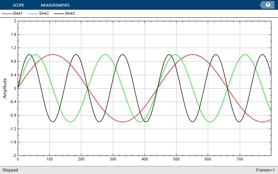This screenshot has width=278, height=174.
Task: Toggle Sine2 visibility via its legend label
Action: tap(44, 14)
